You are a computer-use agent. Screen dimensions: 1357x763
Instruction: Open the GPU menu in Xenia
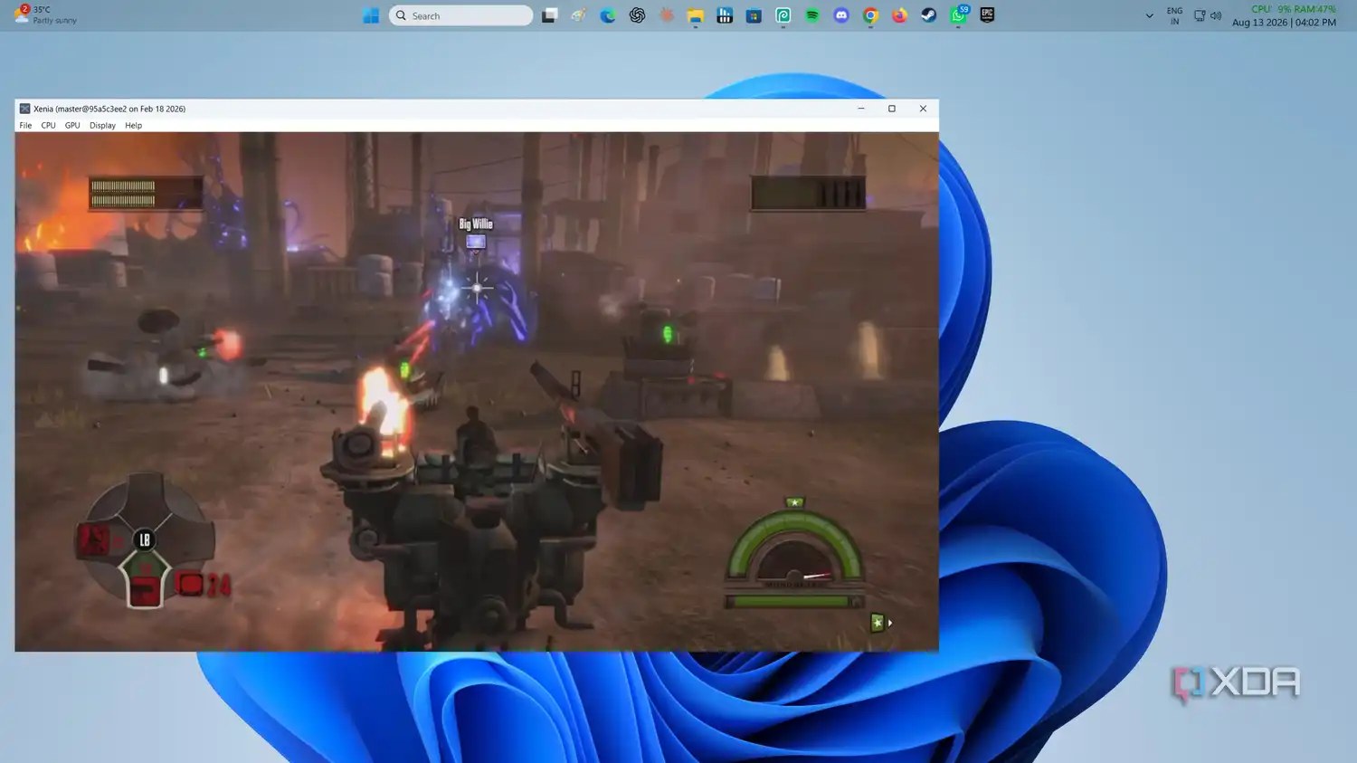(72, 126)
